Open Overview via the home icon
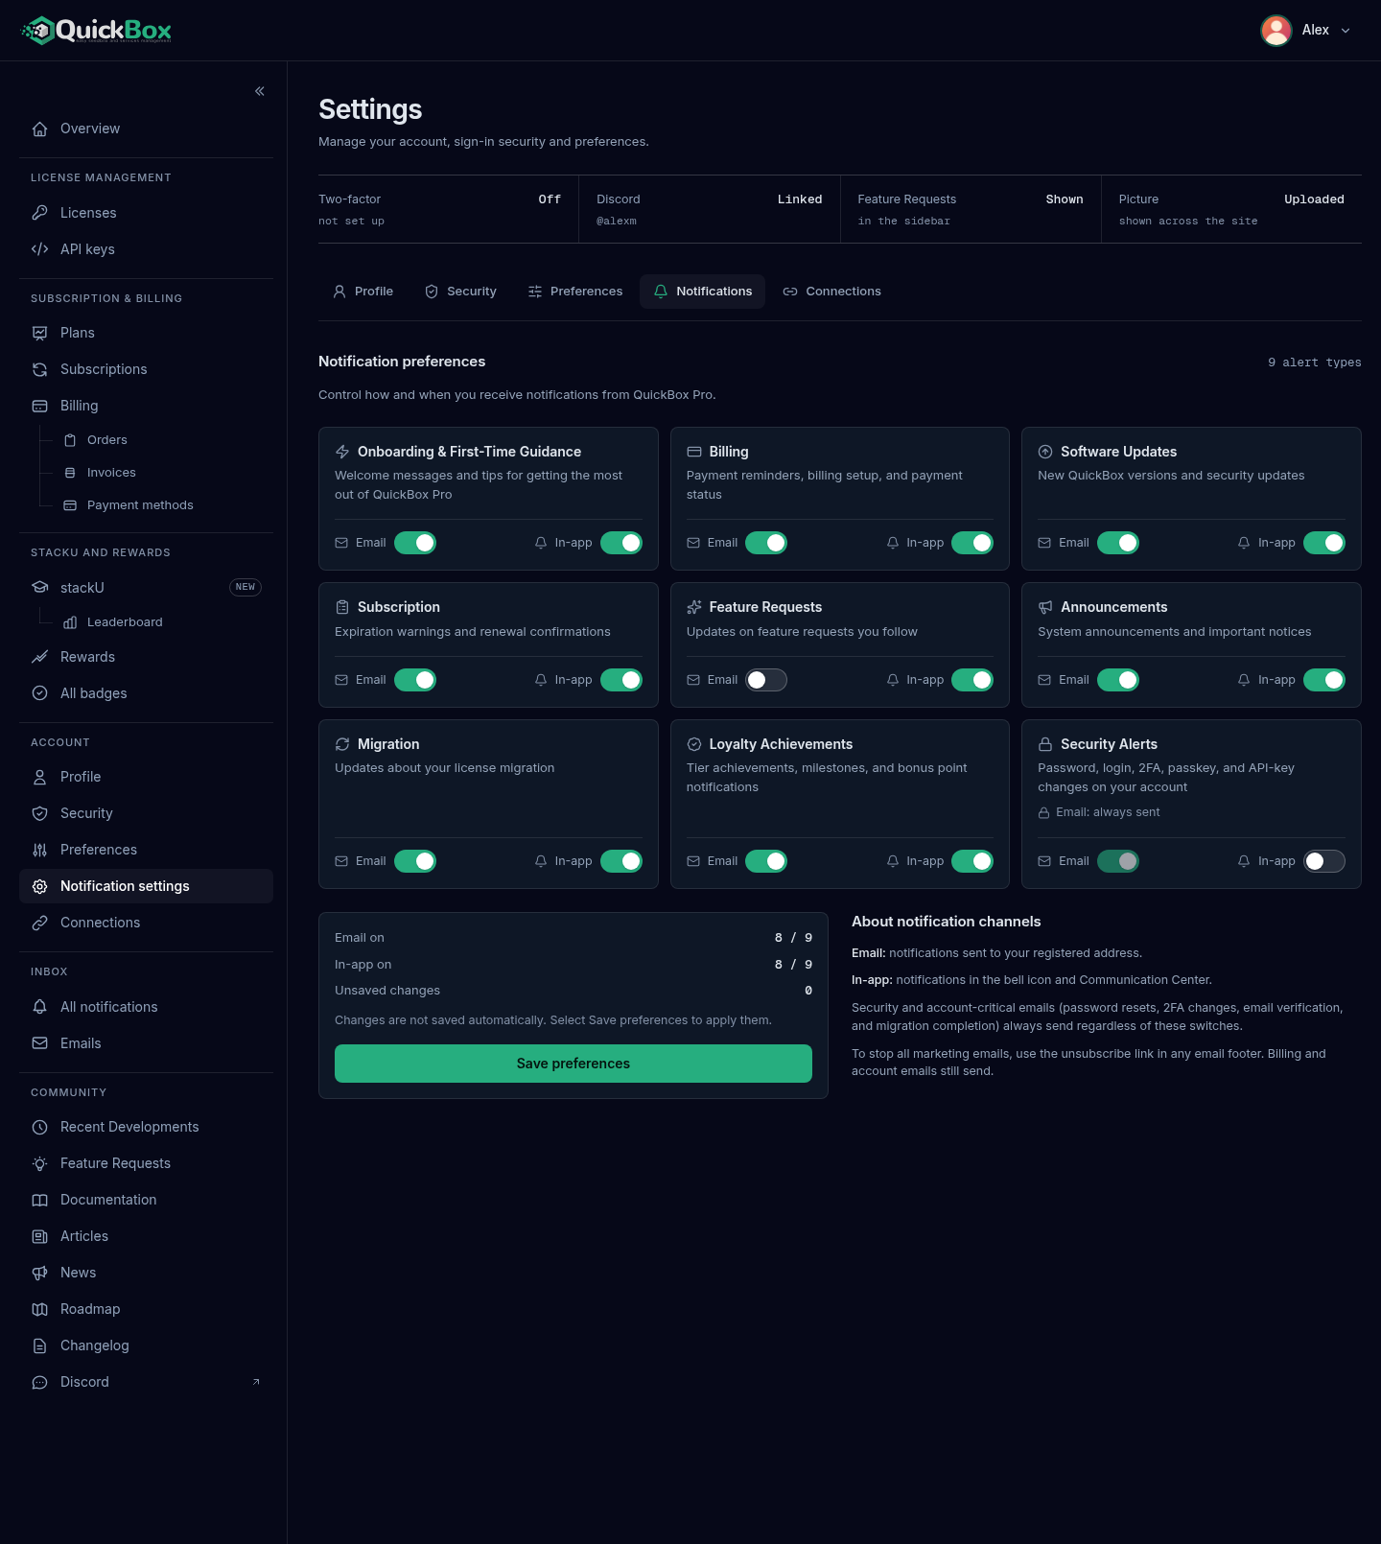Viewport: 1381px width, 1544px height. [40, 129]
